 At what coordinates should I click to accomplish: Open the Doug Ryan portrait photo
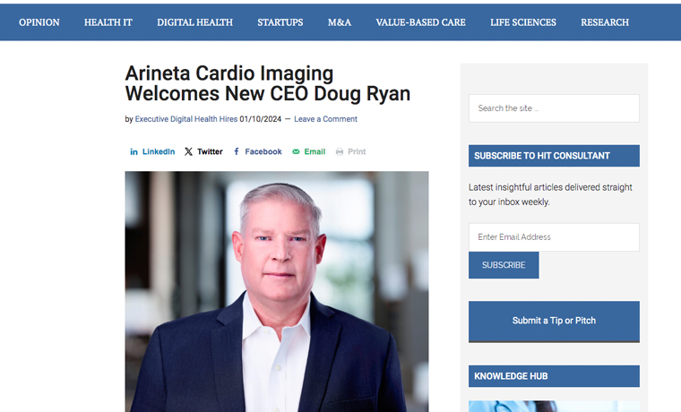pyautogui.click(x=277, y=291)
